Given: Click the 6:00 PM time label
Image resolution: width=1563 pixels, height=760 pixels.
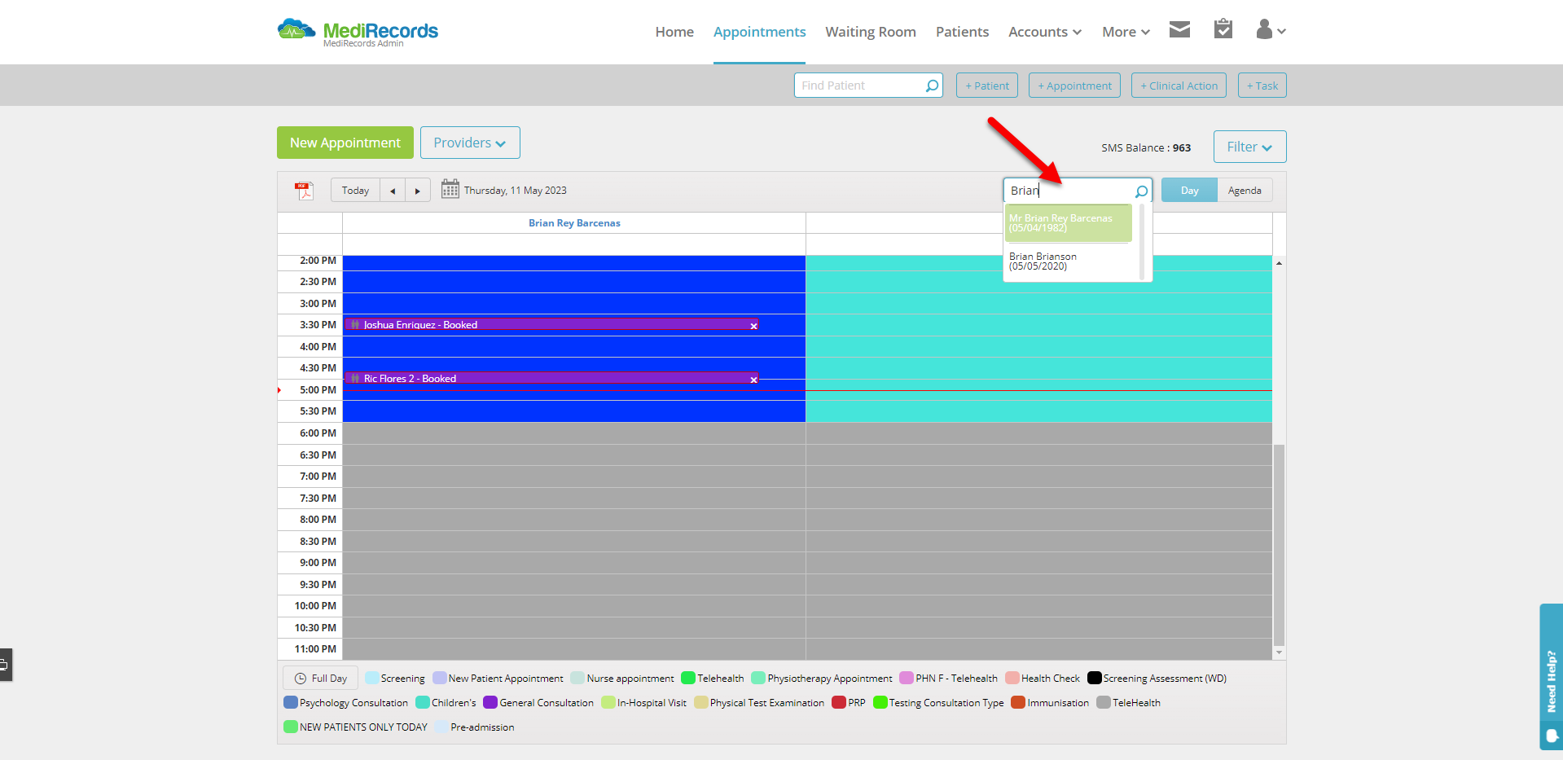Looking at the screenshot, I should coord(318,433).
